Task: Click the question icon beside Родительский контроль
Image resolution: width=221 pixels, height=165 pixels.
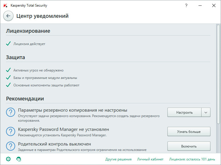Action: [x=11, y=146]
